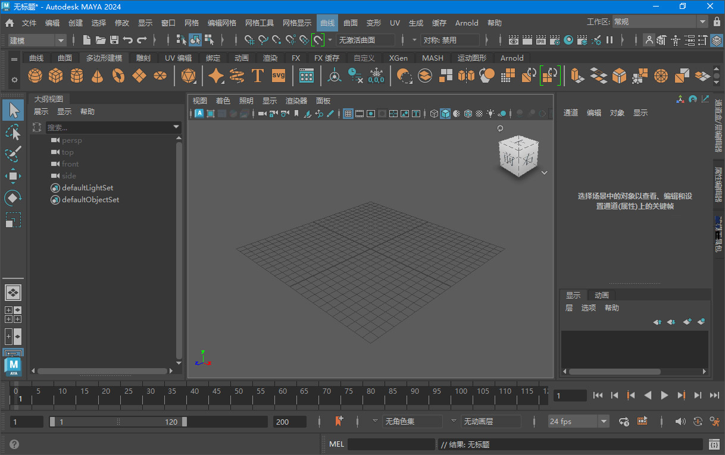Select the Lasso selection tool
725x455 pixels.
[13, 131]
